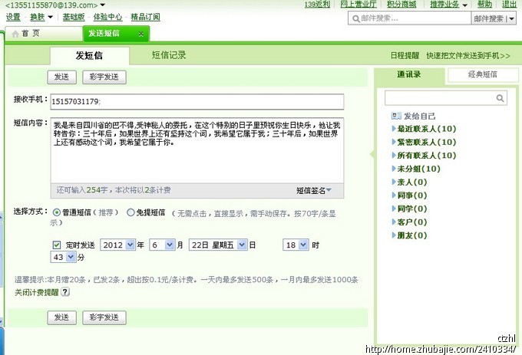Switch to 通讯录 tab
This screenshot has width=522, height=355.
tap(409, 75)
